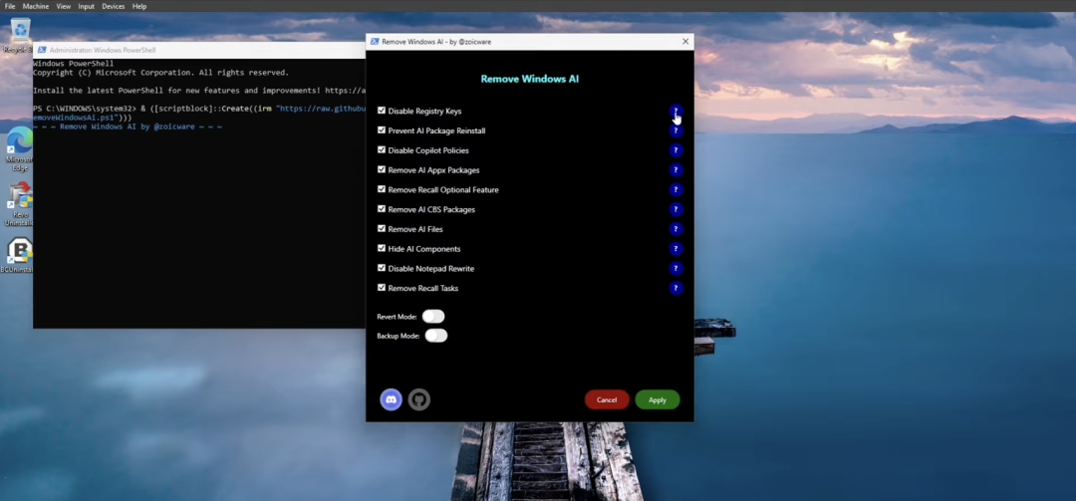Open the Machine menu
Viewport: 1076px width, 501px height.
tap(36, 6)
